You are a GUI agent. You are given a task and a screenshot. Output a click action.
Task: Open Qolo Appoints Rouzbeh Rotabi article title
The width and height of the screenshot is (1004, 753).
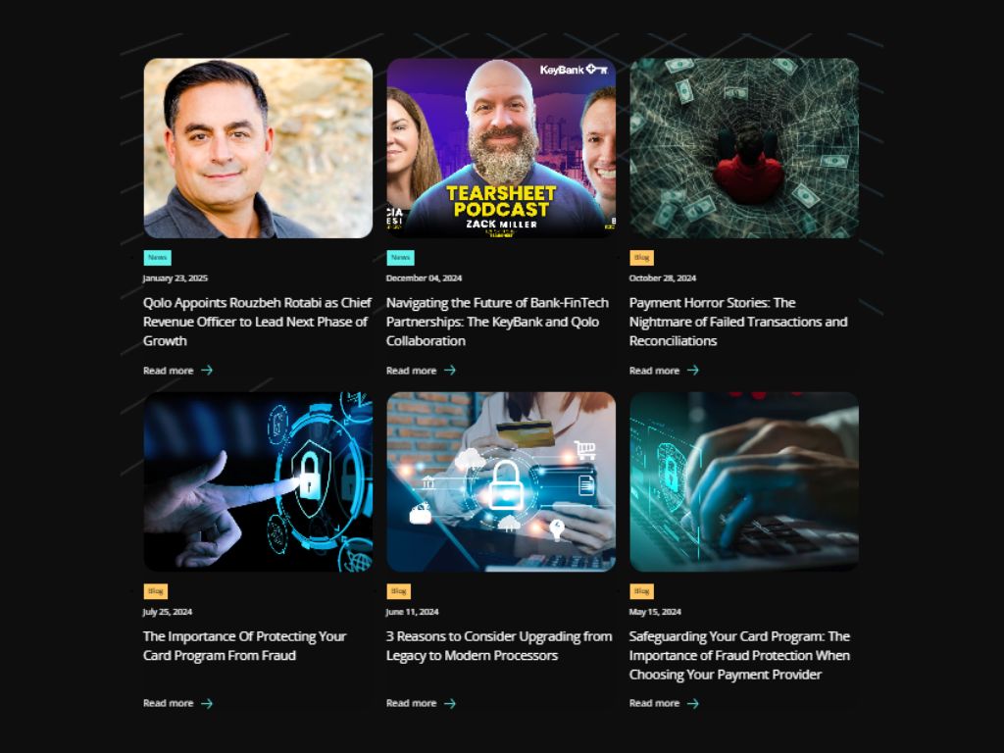coord(257,322)
